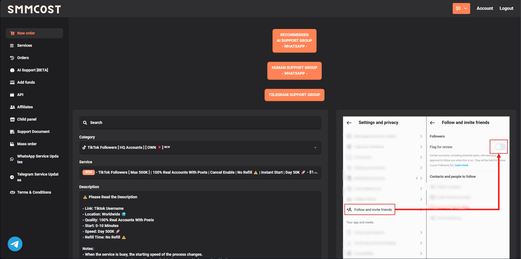Click the TikTok icon in Category field
Viewport: 521px width, 259px height.
point(84,147)
